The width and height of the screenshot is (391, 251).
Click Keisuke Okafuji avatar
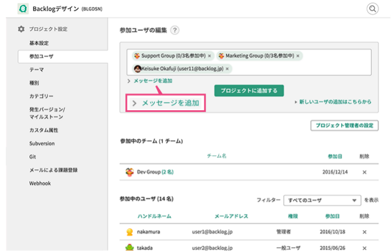tap(137, 69)
